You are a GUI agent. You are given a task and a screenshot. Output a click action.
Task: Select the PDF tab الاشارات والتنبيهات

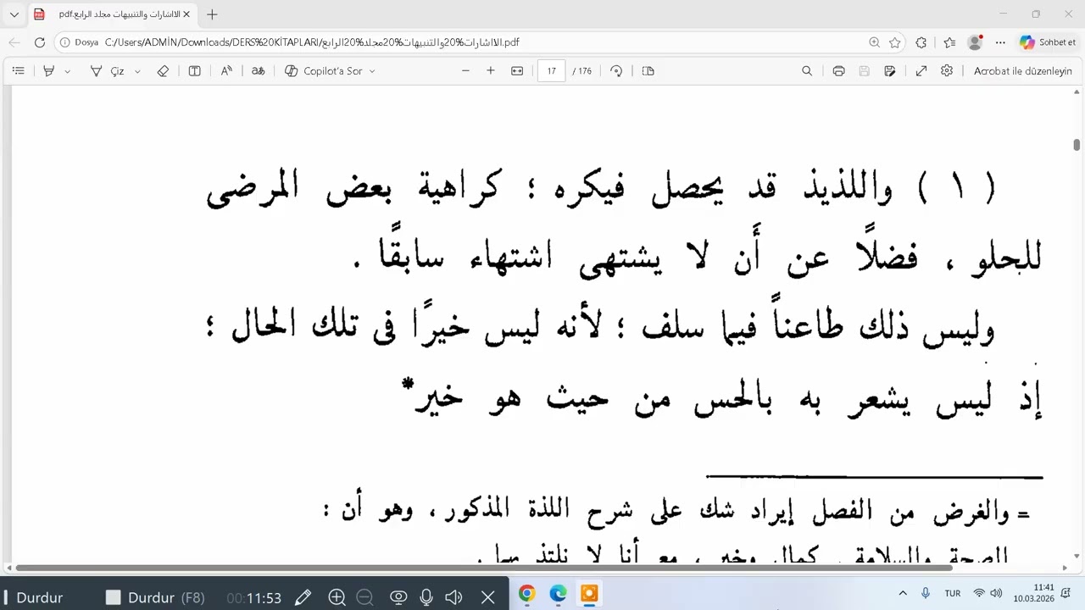pyautogui.click(x=114, y=14)
